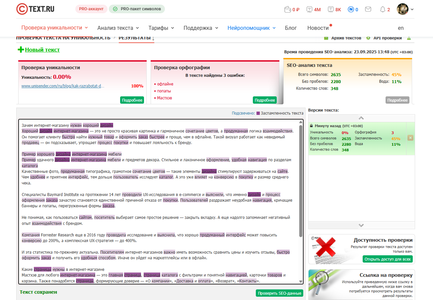The height and width of the screenshot is (300, 433).
Task: Click the Архив текстов green icon
Action: (x=326, y=38)
